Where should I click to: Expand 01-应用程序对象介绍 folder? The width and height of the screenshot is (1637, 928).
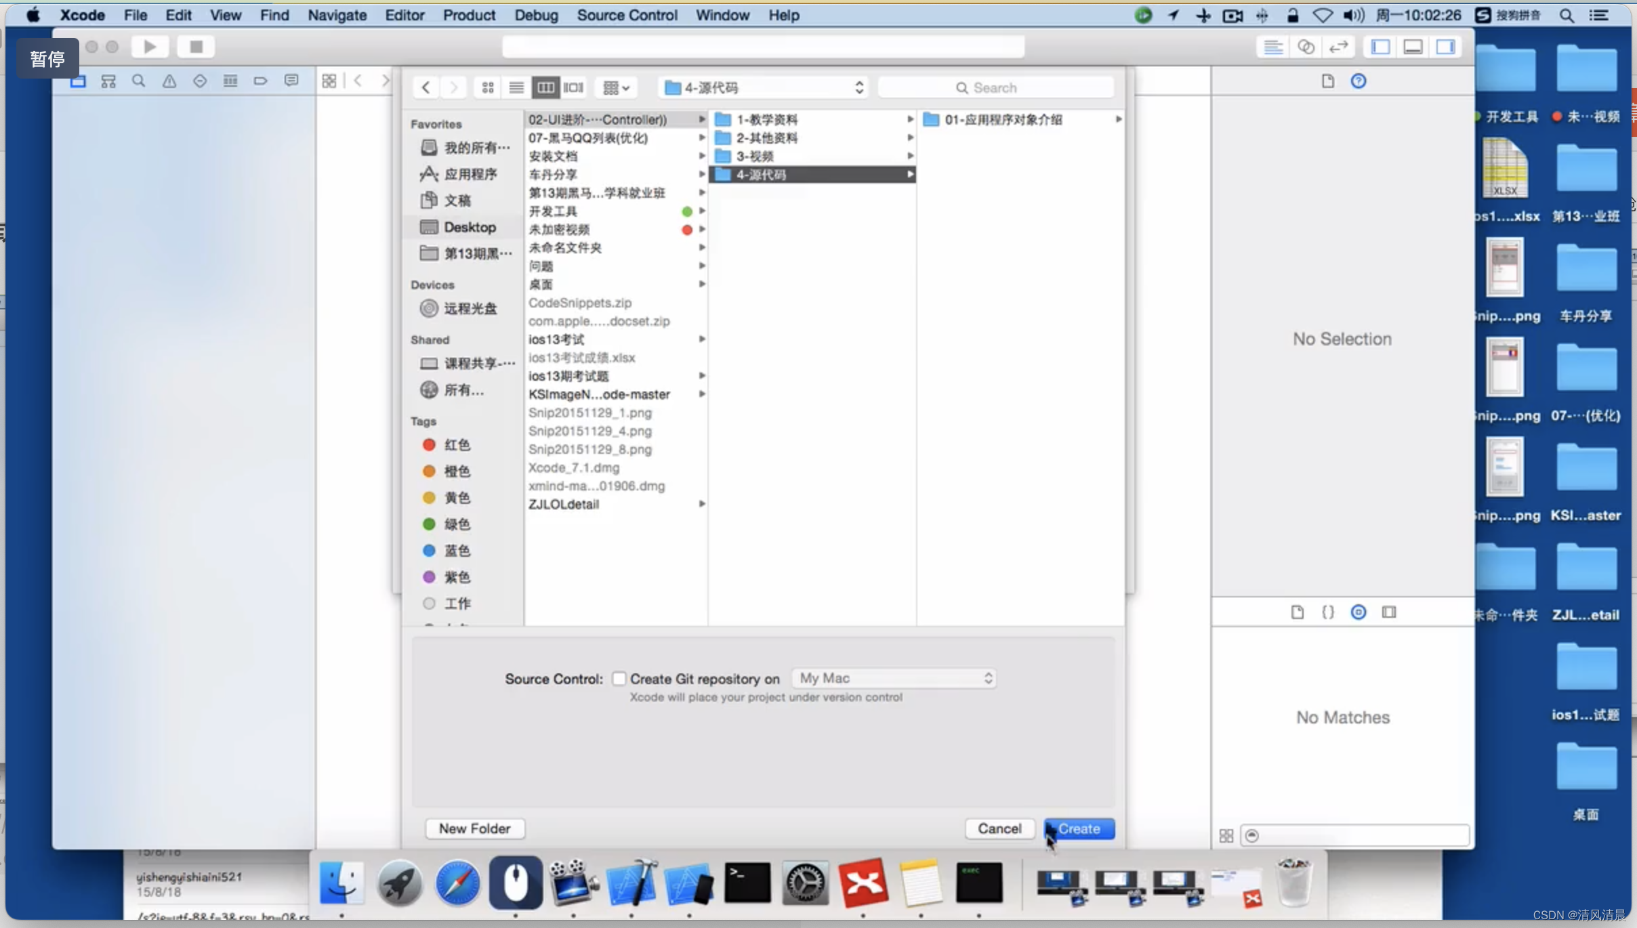1118,119
